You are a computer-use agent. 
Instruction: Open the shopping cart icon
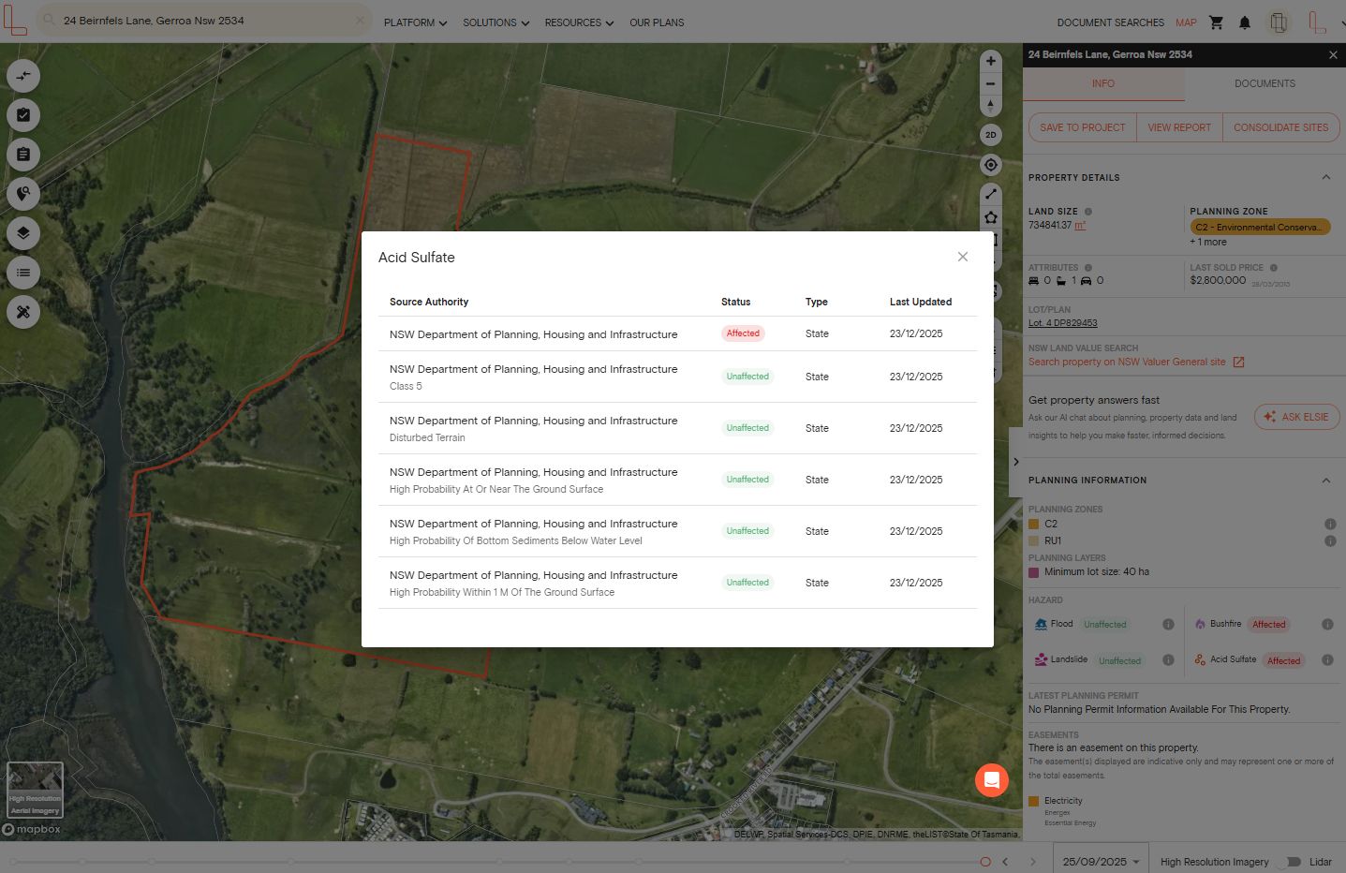point(1216,22)
